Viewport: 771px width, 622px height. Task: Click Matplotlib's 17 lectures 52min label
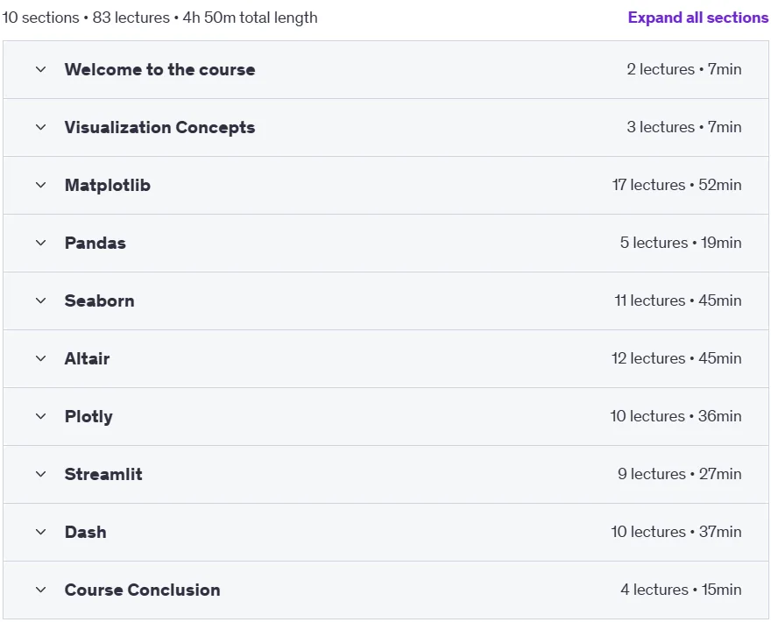click(x=676, y=185)
